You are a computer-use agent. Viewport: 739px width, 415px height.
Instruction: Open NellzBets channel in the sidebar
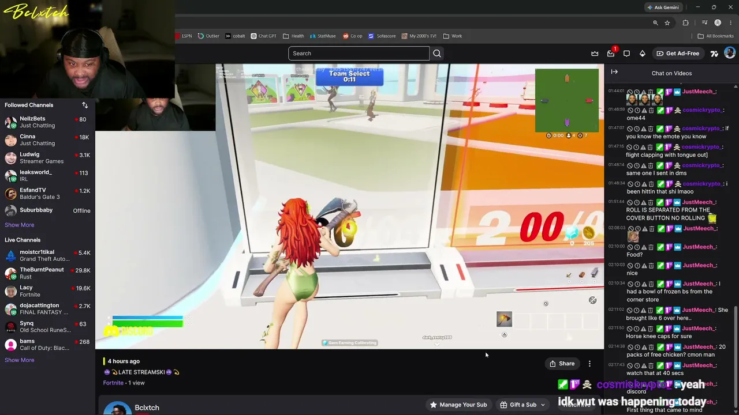point(47,122)
